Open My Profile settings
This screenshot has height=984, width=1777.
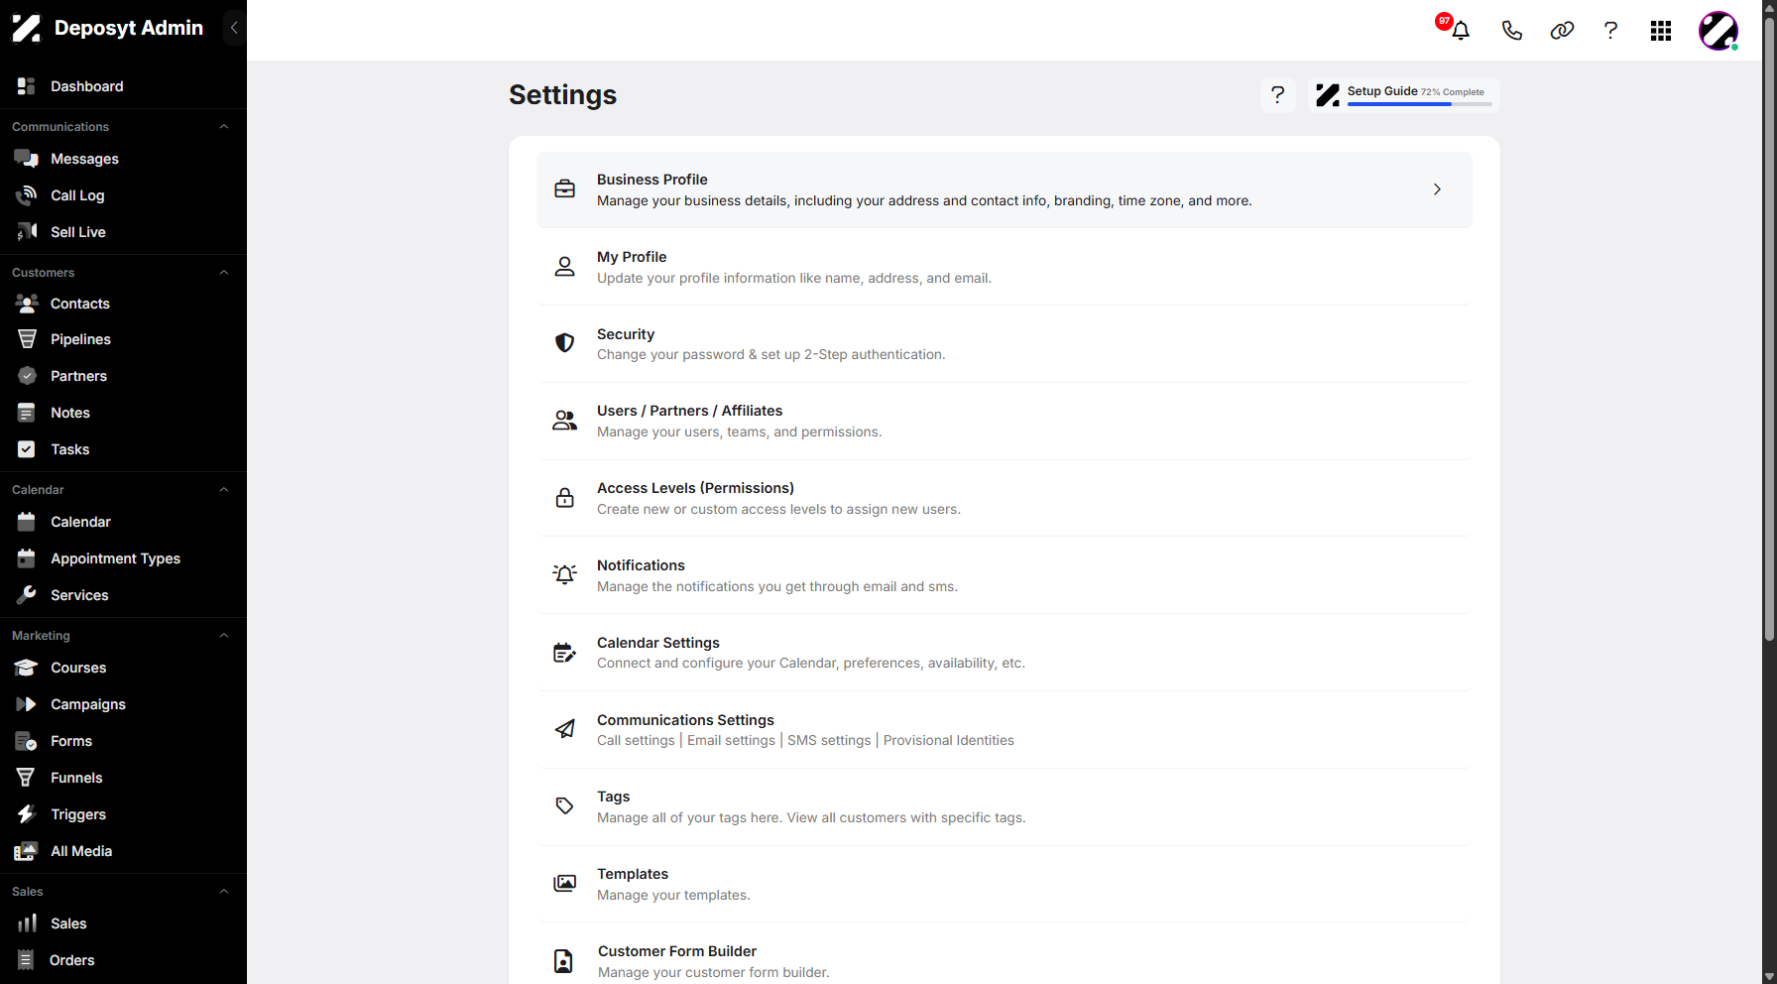coord(1005,267)
